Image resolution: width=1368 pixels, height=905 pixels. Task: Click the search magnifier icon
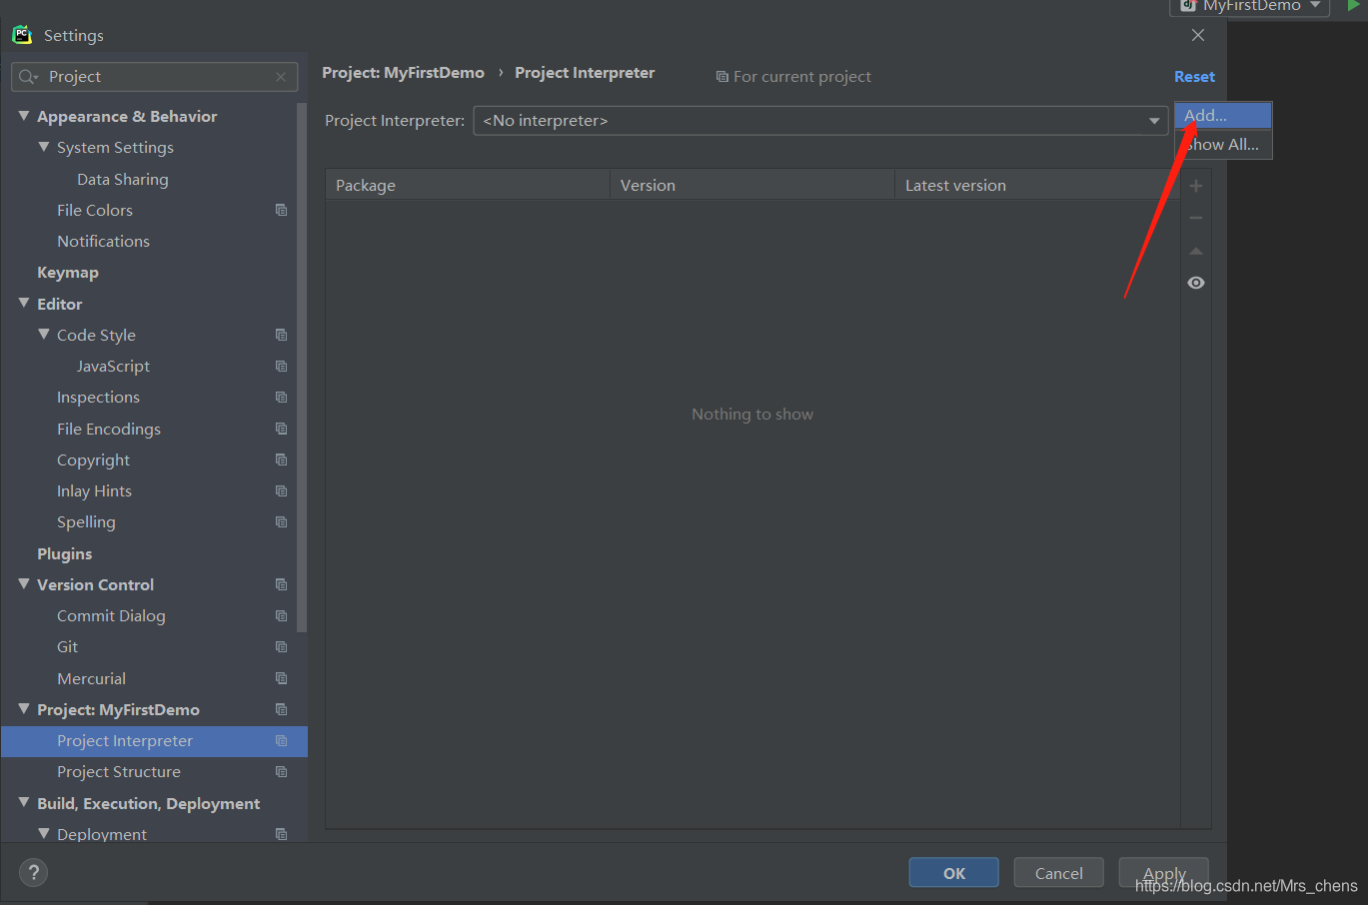28,77
